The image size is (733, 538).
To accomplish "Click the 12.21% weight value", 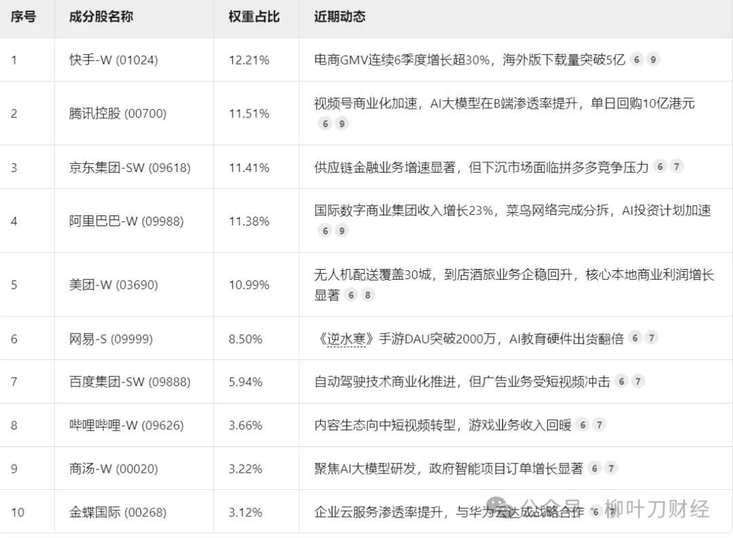I will tap(248, 60).
